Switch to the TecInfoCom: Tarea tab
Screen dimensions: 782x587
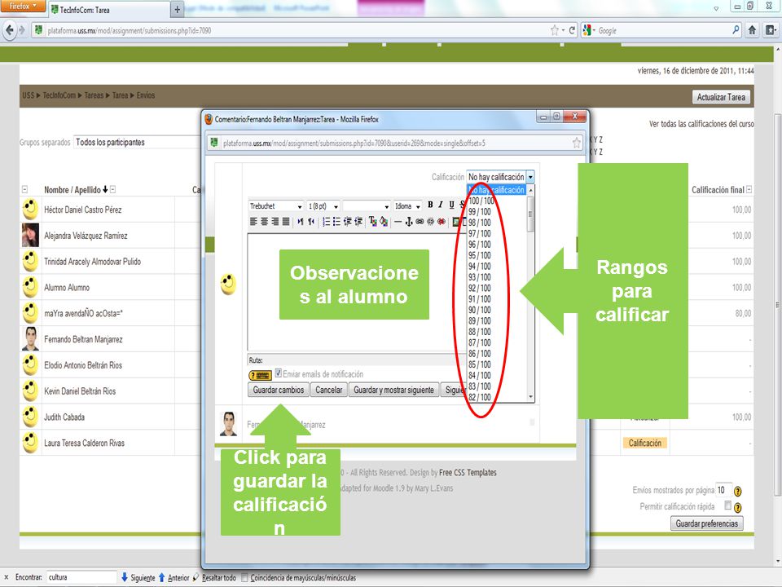click(110, 10)
